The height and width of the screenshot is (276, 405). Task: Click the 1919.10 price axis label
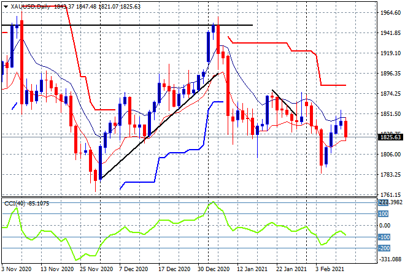pos(391,53)
